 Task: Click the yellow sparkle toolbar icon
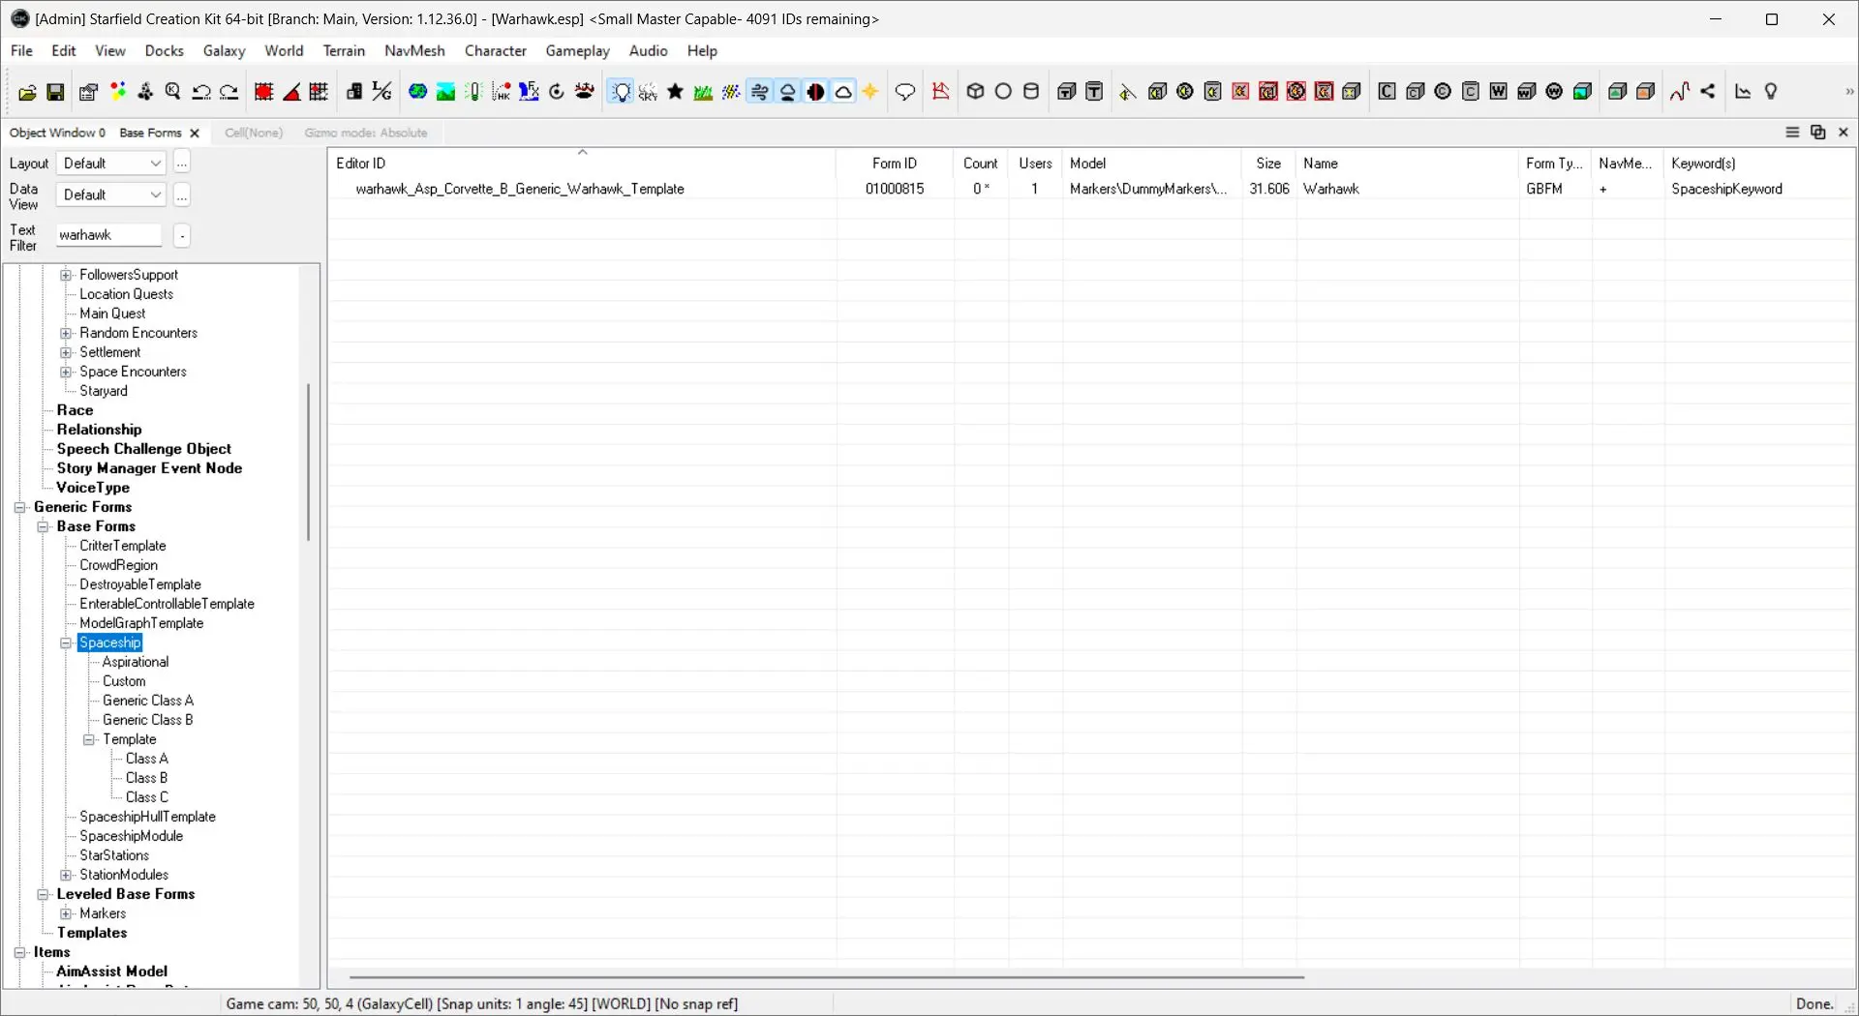871,92
